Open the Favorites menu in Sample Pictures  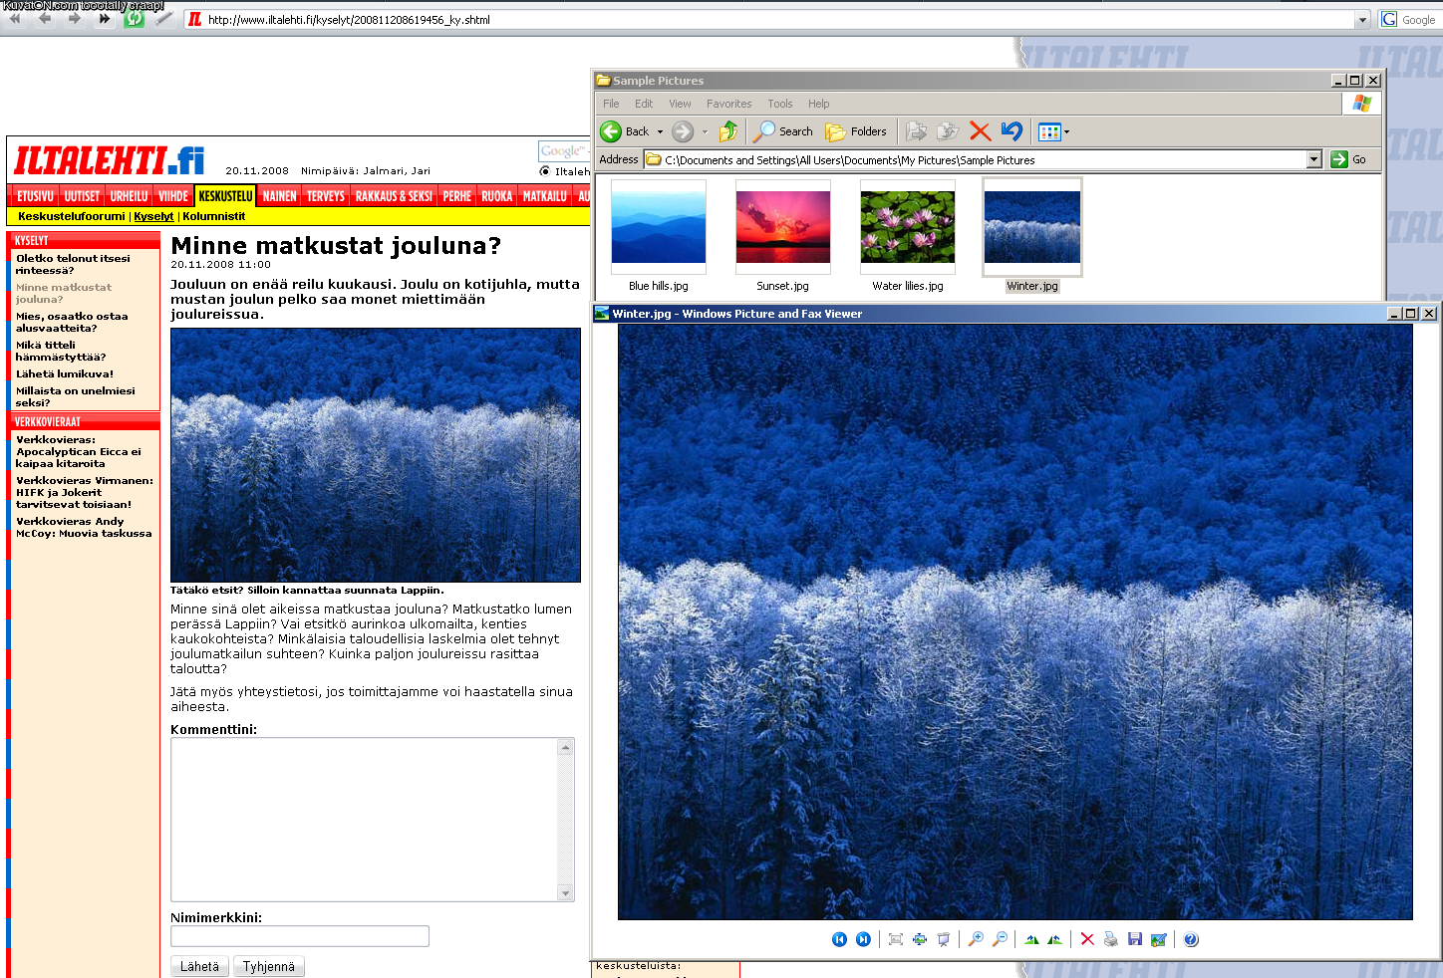click(x=729, y=104)
